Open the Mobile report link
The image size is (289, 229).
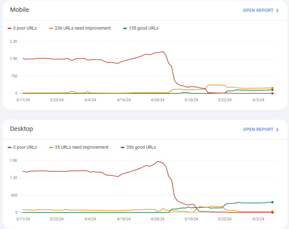coord(258,11)
